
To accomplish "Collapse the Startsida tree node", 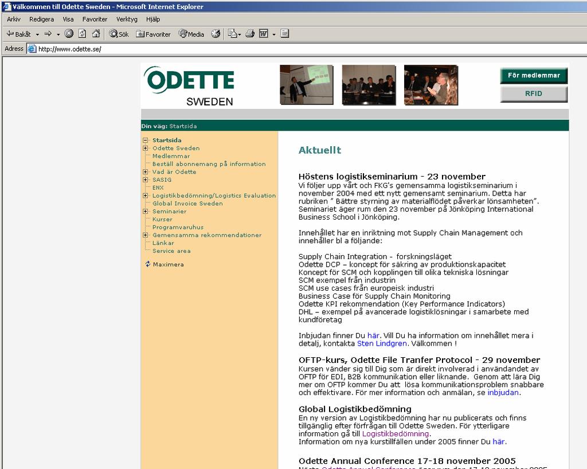I will point(145,140).
